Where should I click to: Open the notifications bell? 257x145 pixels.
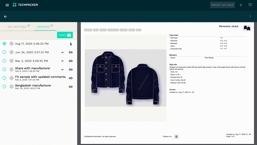pyautogui.click(x=241, y=5)
